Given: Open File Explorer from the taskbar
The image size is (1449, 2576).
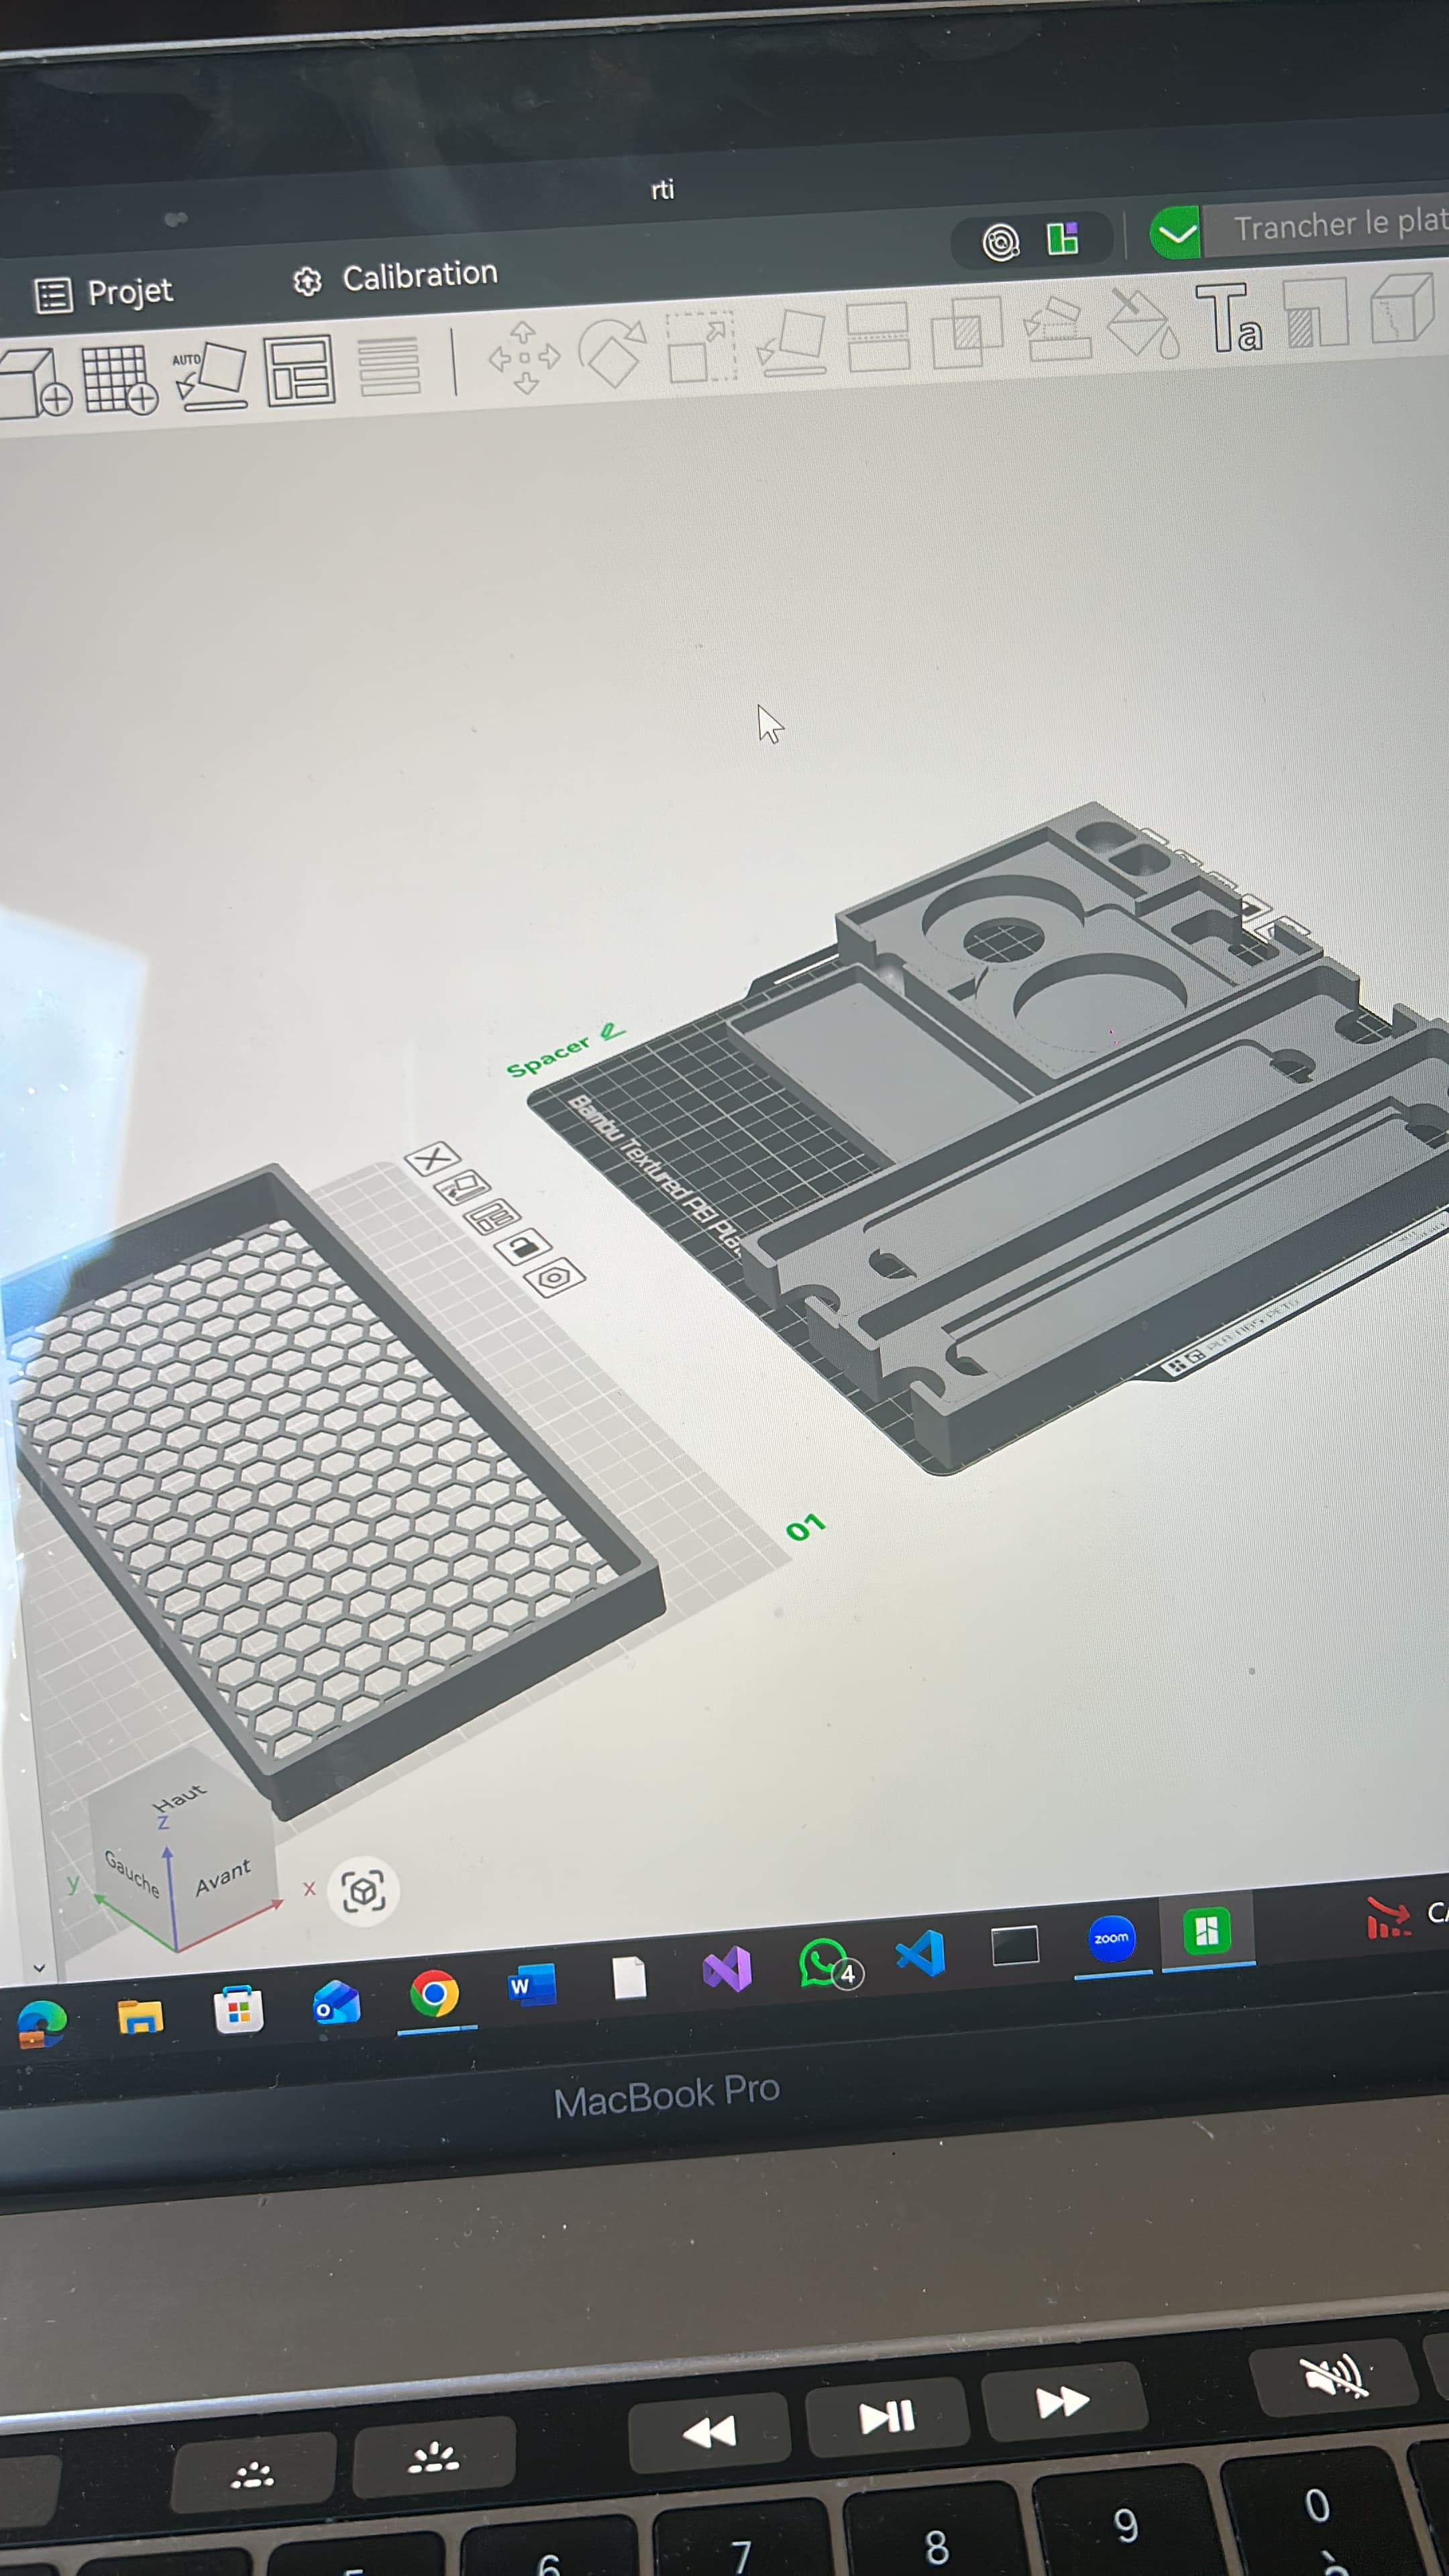Looking at the screenshot, I should coord(140,2017).
